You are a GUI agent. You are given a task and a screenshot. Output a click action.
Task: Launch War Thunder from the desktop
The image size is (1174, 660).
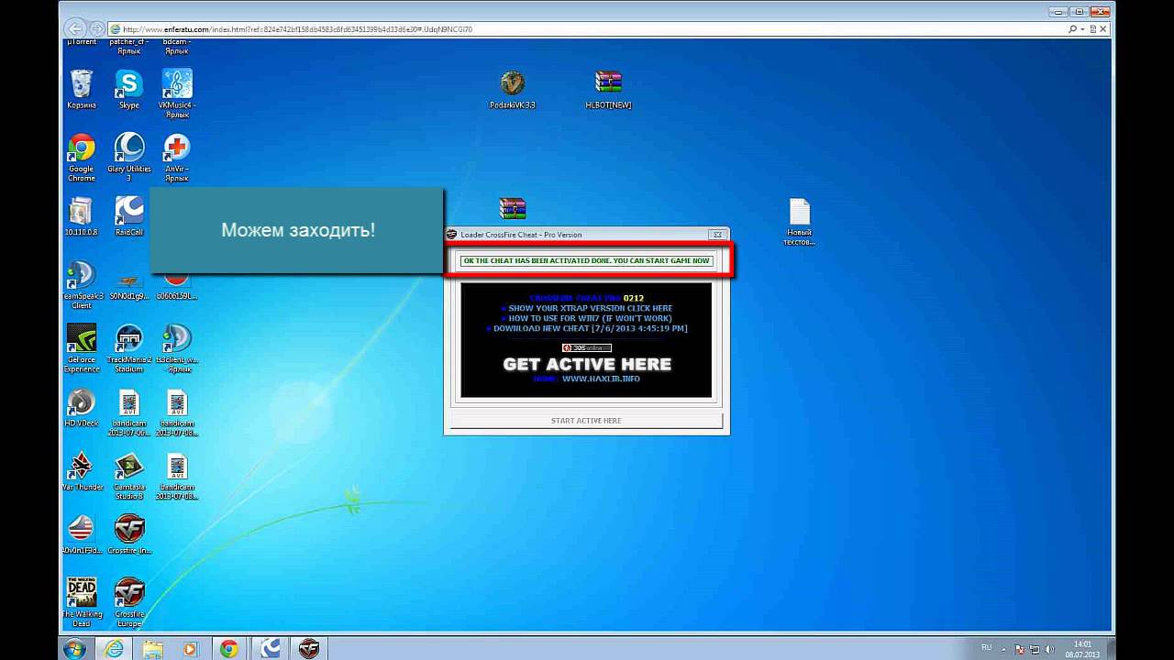click(x=82, y=472)
